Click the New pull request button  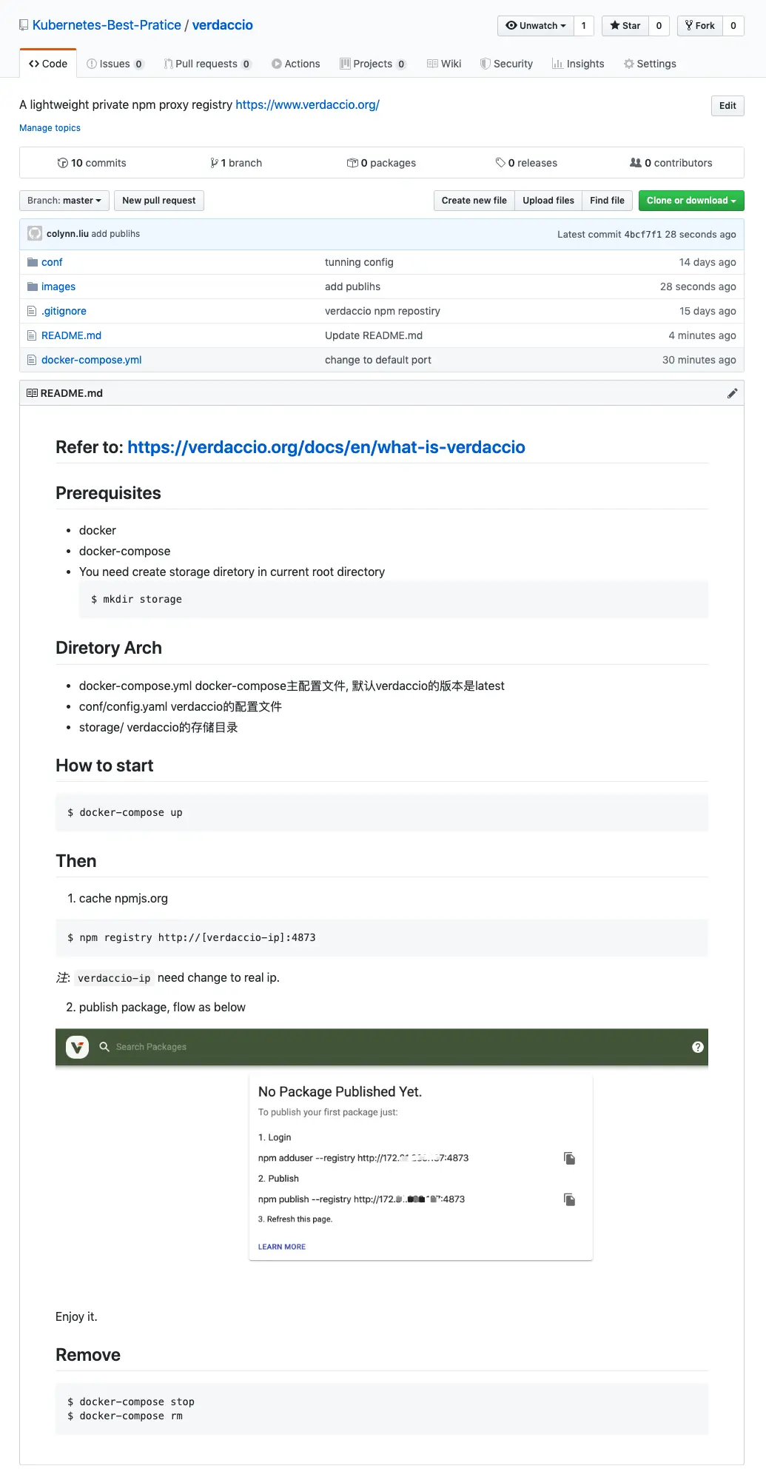[x=159, y=201]
